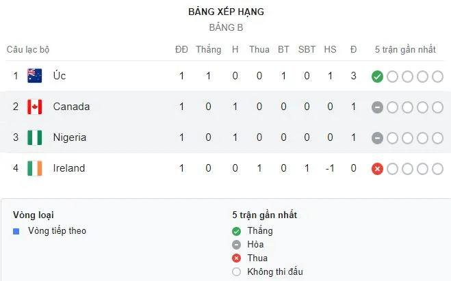The height and width of the screenshot is (281, 451).
Task: Click Canada's gray draw result icon
Action: [x=377, y=107]
